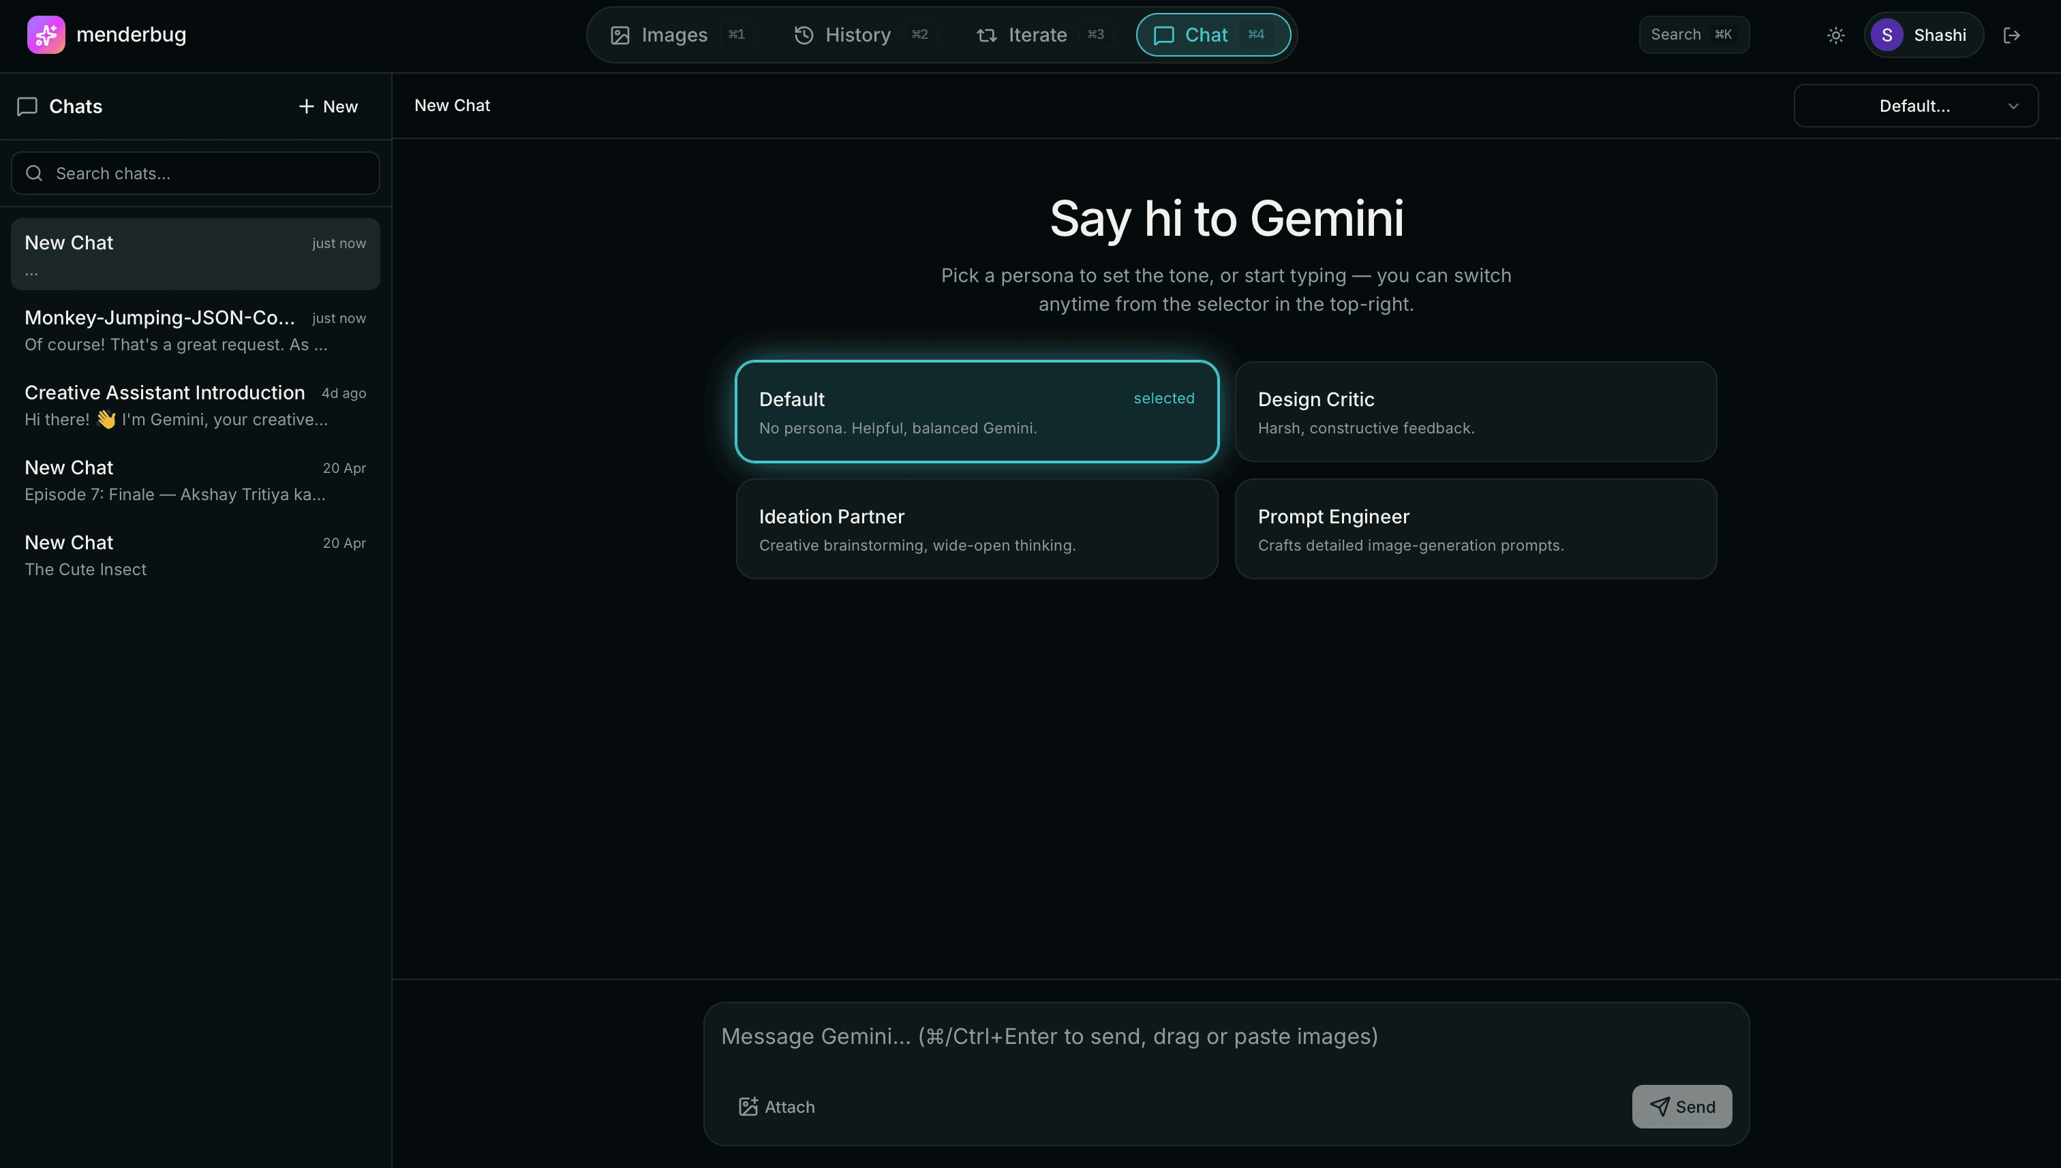Click the Say hi to Gemini heading
2061x1168 pixels.
[1227, 218]
